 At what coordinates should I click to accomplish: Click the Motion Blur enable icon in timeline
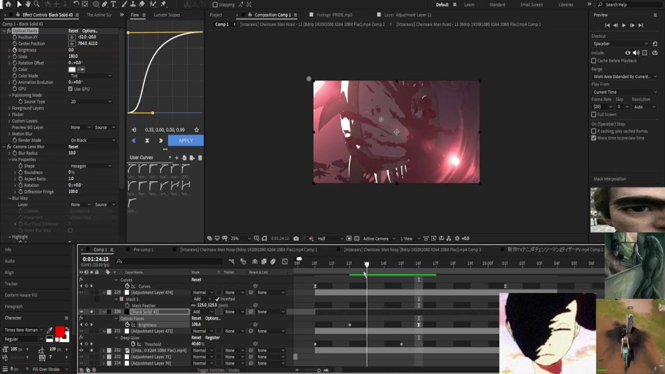tap(273, 262)
